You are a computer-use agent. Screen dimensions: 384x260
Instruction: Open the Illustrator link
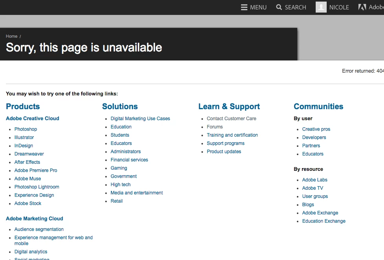[24, 137]
